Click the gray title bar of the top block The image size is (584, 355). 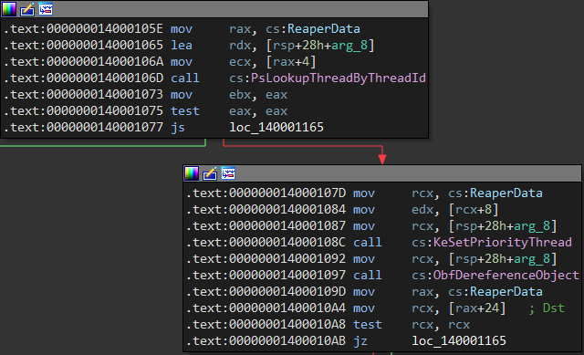(240, 9)
